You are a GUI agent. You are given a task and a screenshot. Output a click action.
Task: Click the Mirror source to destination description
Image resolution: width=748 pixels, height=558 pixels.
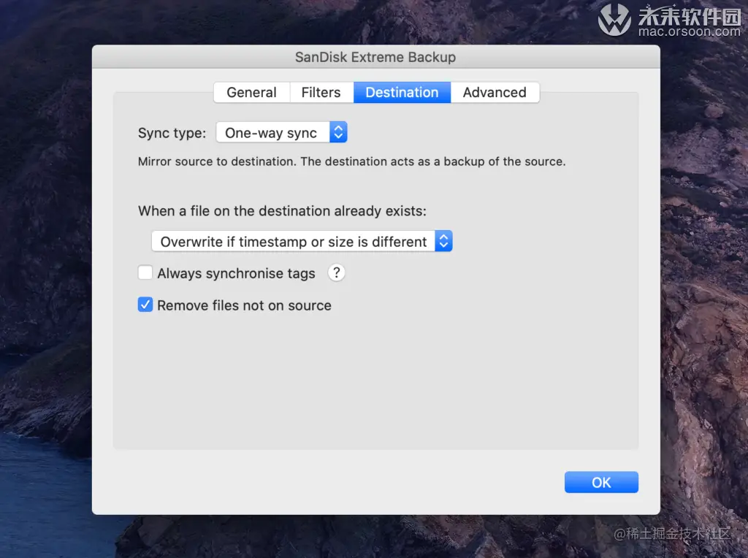351,161
